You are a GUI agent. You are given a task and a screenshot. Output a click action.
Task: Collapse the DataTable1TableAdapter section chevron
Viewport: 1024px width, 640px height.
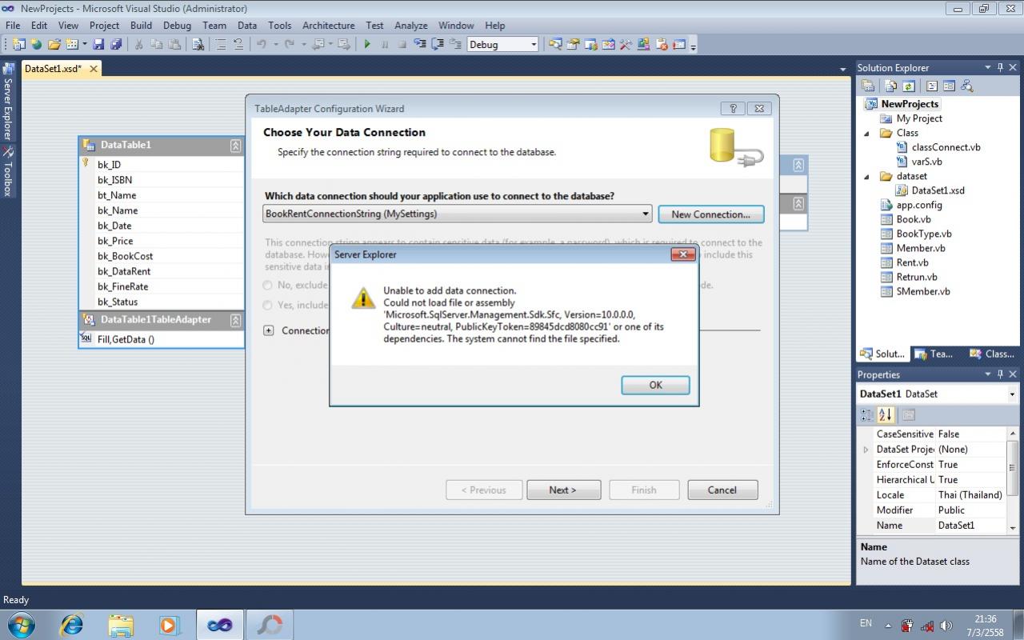tap(235, 320)
